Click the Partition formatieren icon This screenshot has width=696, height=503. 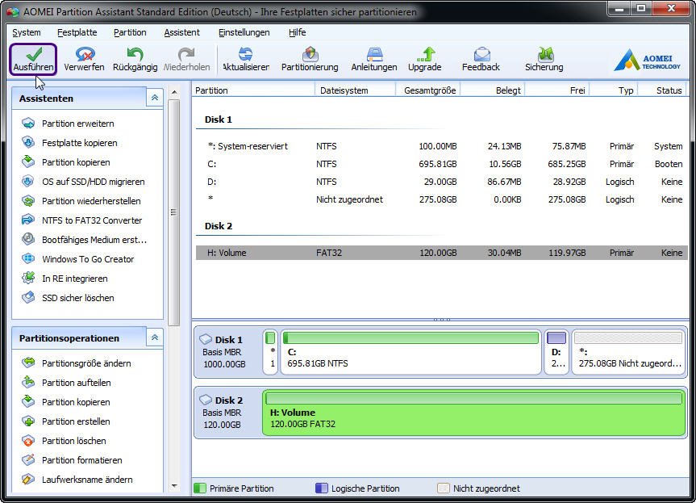(x=28, y=460)
